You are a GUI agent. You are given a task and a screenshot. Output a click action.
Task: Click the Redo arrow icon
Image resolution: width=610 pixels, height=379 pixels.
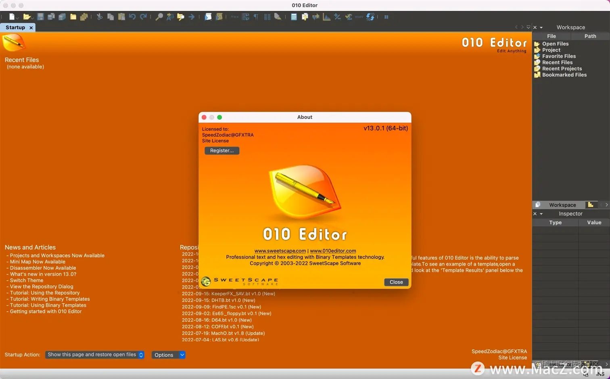click(x=143, y=17)
